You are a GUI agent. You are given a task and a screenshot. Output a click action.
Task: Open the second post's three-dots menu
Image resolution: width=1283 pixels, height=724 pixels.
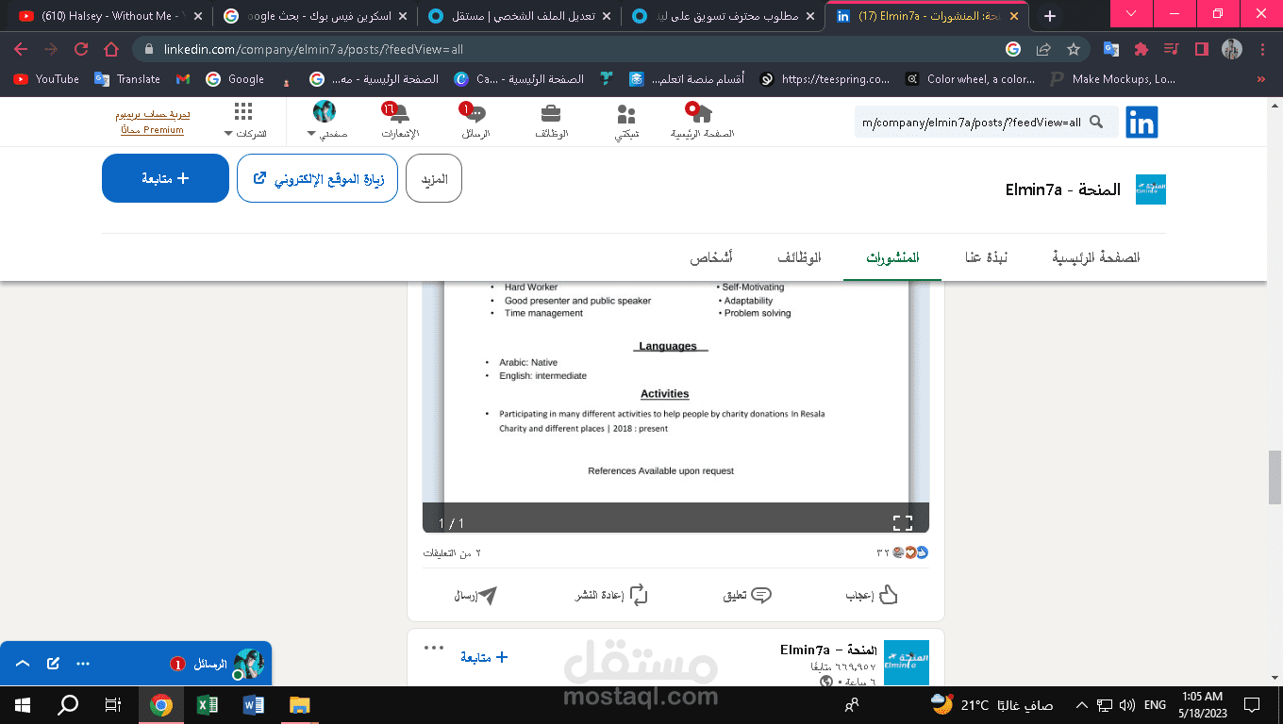pos(433,648)
